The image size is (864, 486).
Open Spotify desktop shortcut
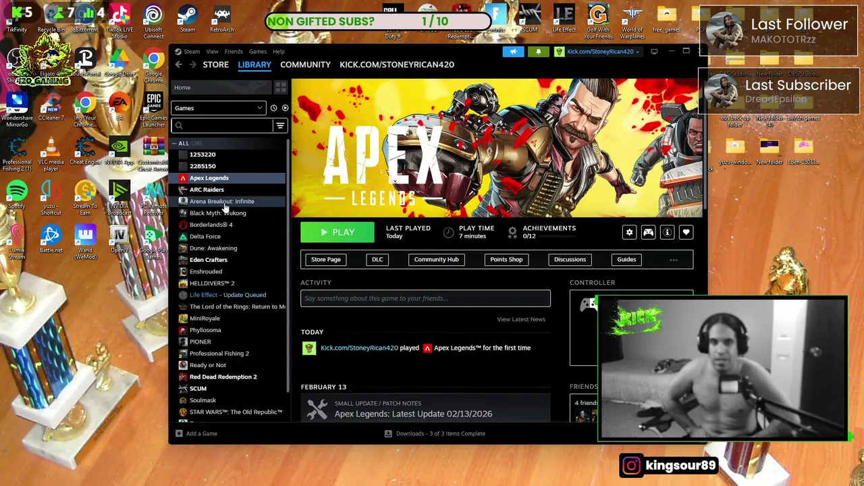tap(17, 194)
